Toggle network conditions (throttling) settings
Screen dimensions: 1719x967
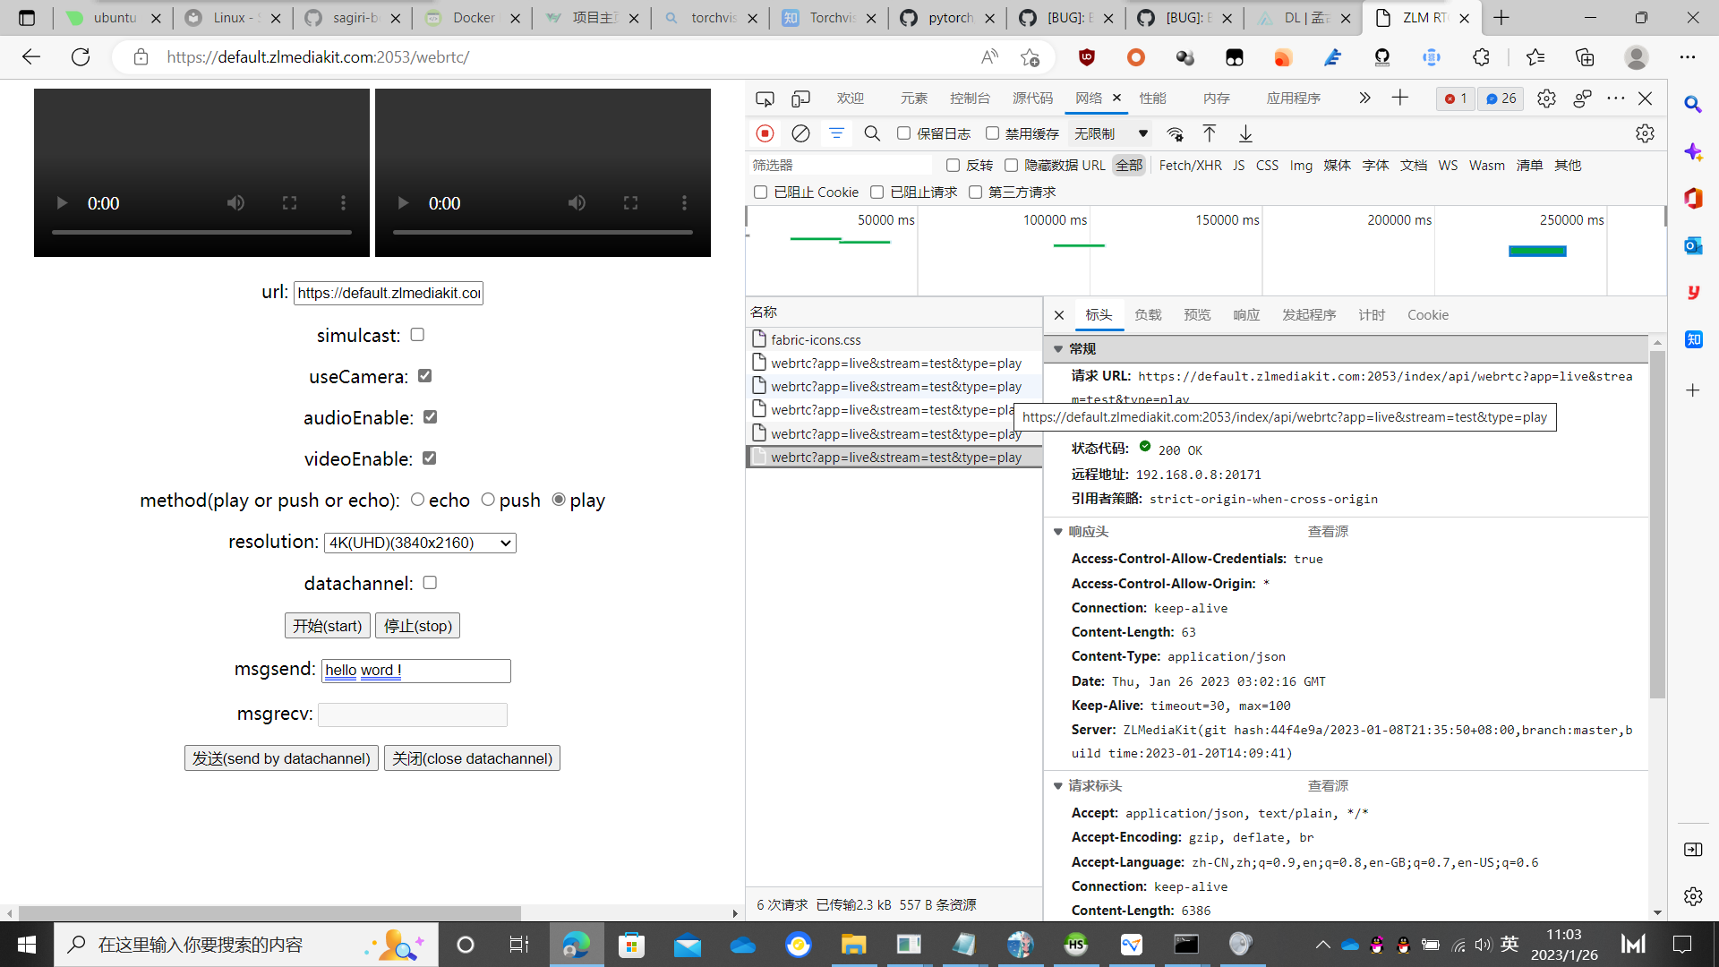[1176, 133]
